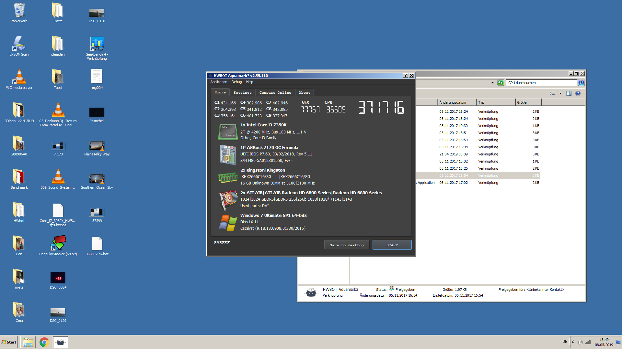The width and height of the screenshot is (622, 349).
Task: Open the Benchmark folder
Action: pyautogui.click(x=19, y=179)
